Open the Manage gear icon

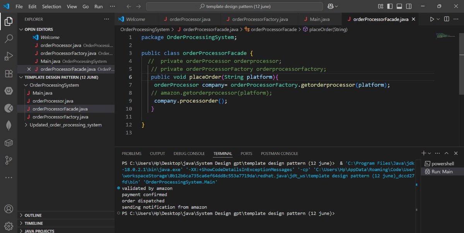pyautogui.click(x=9, y=226)
